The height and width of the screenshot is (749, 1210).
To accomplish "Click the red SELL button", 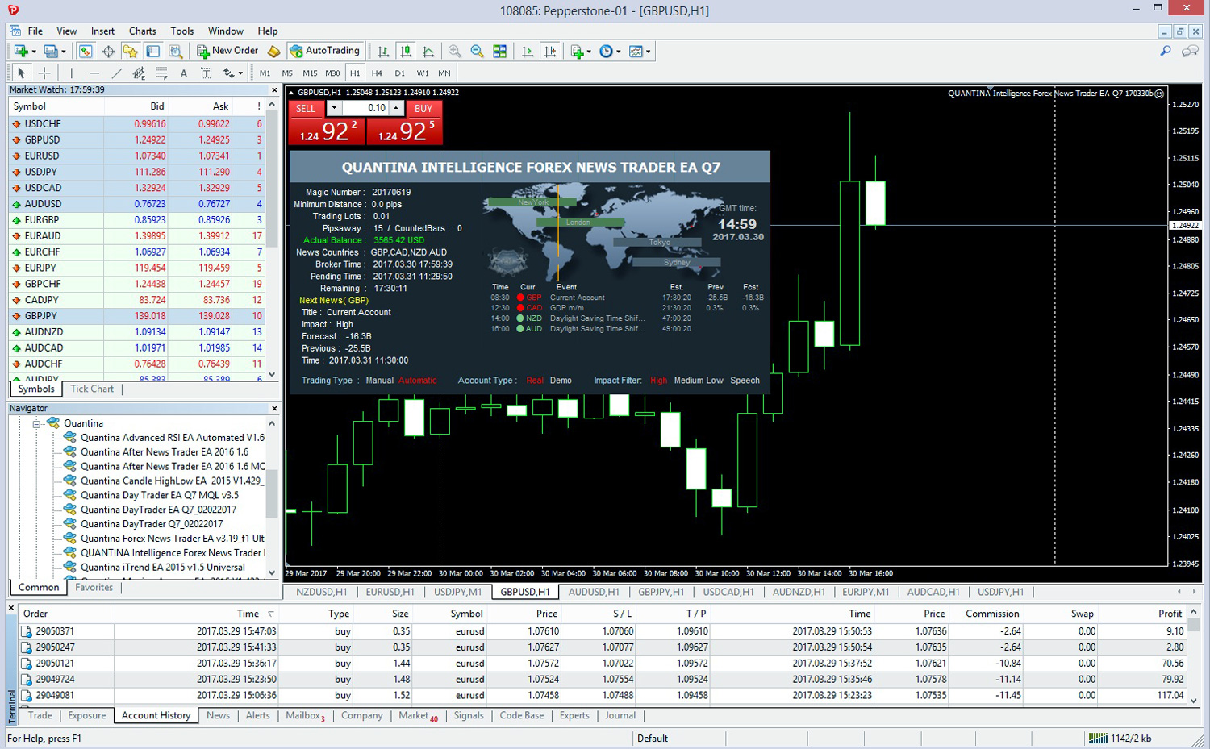I will pyautogui.click(x=306, y=108).
